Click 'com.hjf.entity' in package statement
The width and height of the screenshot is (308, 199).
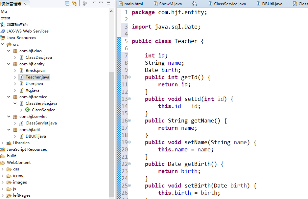[x=181, y=12]
